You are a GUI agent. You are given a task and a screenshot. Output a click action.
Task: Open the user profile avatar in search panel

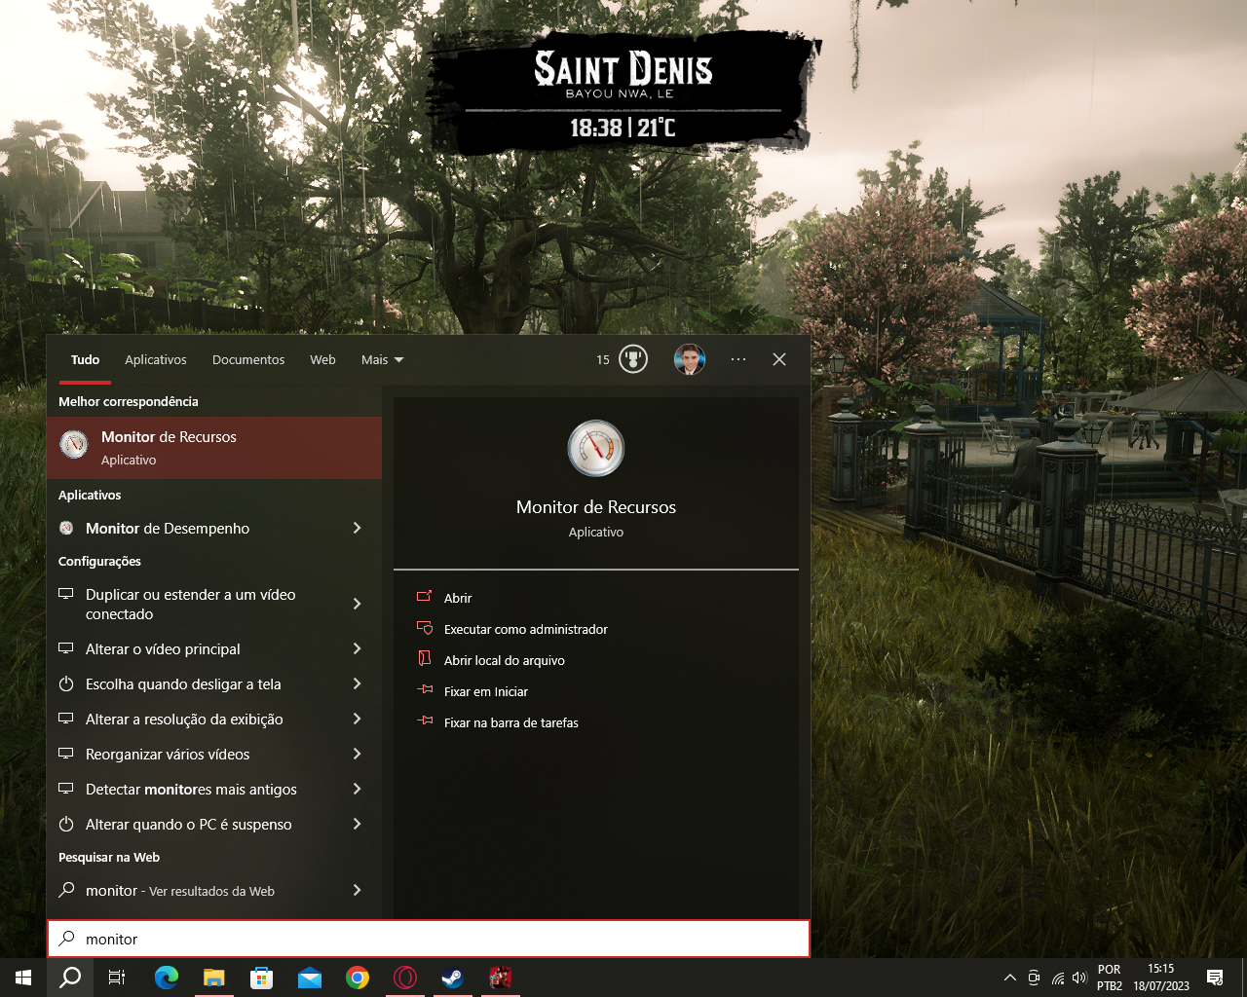[689, 359]
